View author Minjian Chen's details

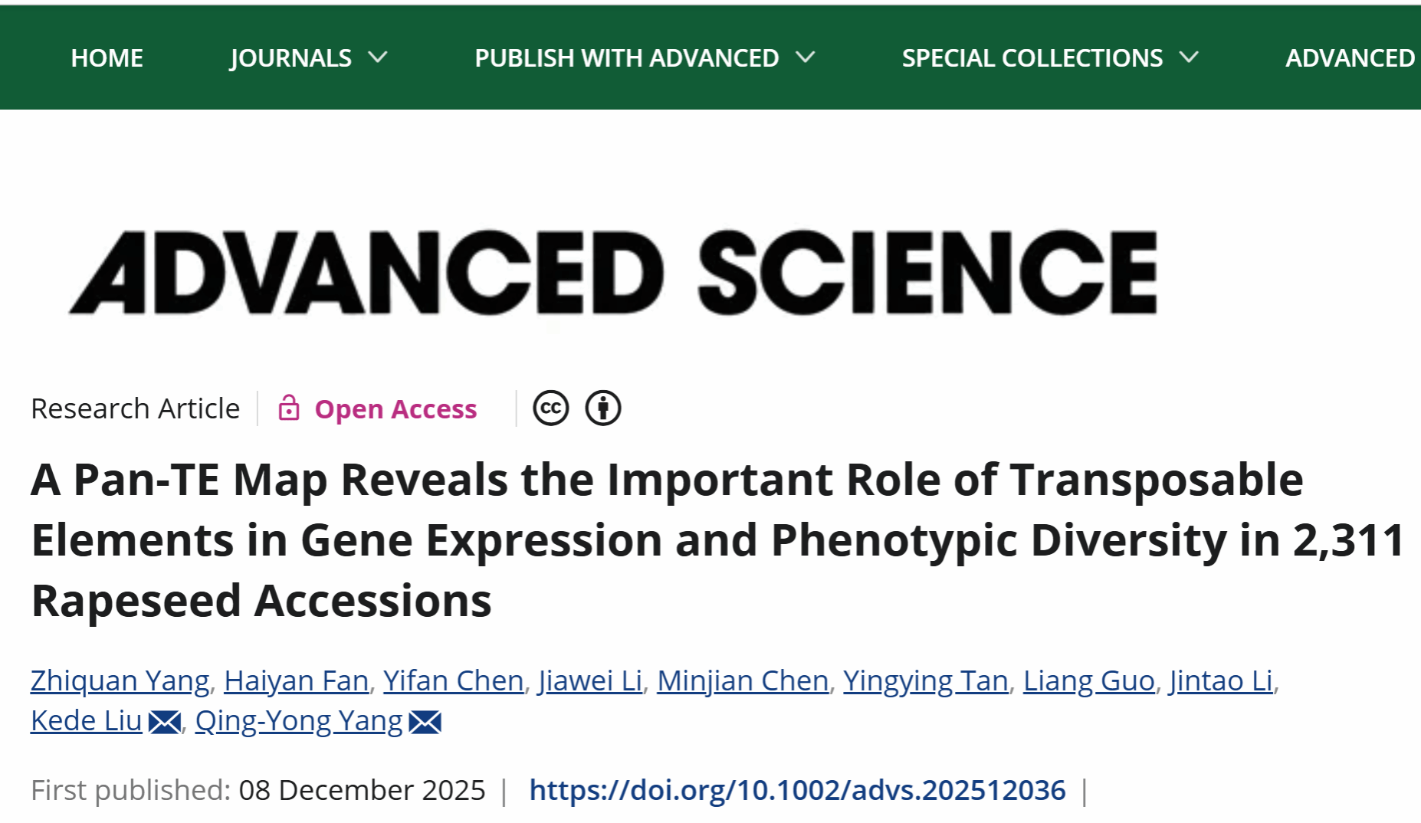click(x=742, y=680)
